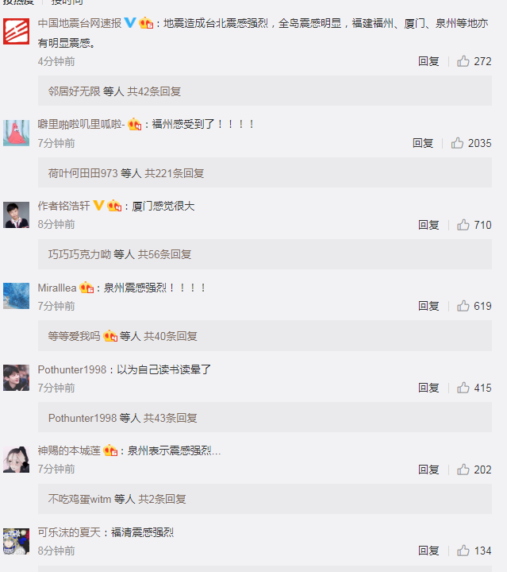Click thumbs-up on 中国地震台网速报 comment
Image resolution: width=507 pixels, height=572 pixels.
tap(463, 61)
